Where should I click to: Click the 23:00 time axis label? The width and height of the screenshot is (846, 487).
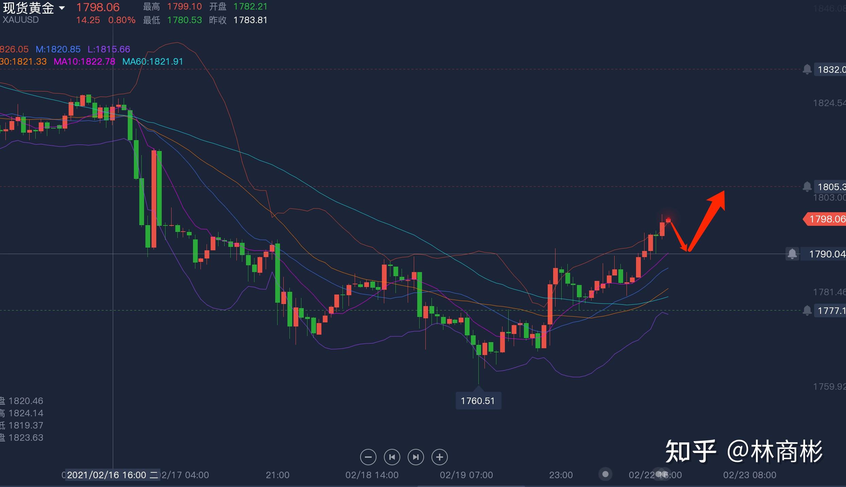click(561, 475)
